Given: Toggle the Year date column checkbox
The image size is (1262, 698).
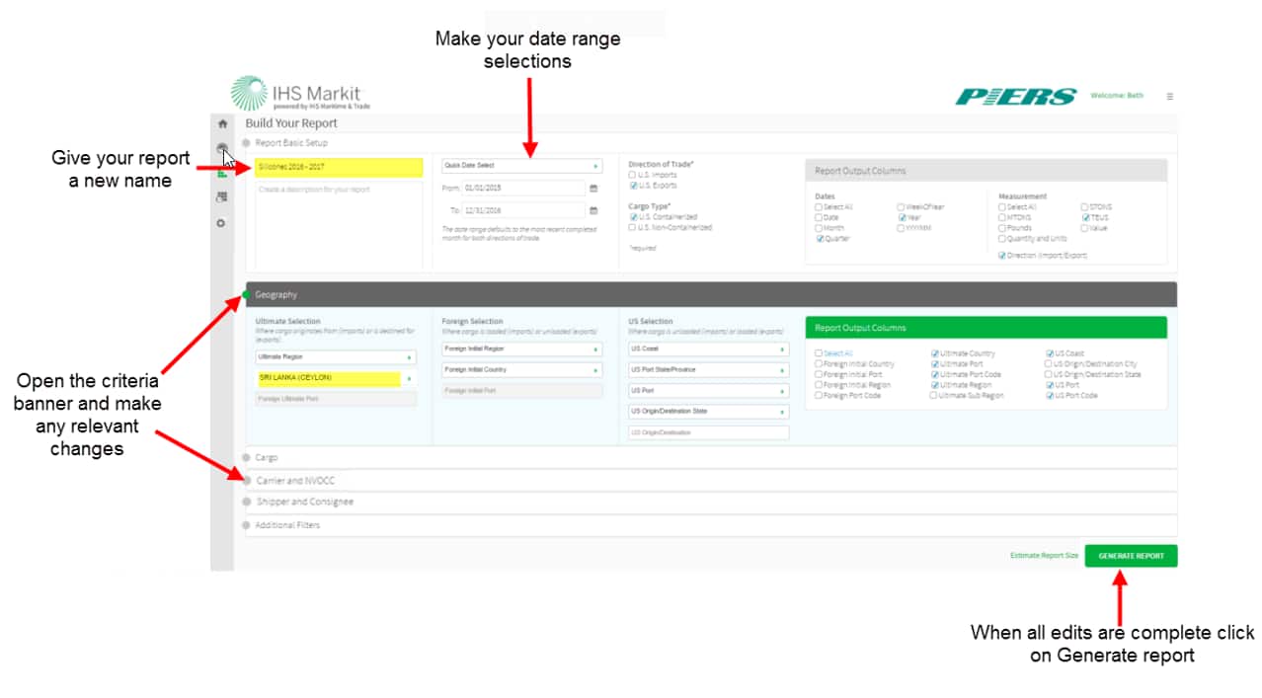Looking at the screenshot, I should pyautogui.click(x=903, y=217).
